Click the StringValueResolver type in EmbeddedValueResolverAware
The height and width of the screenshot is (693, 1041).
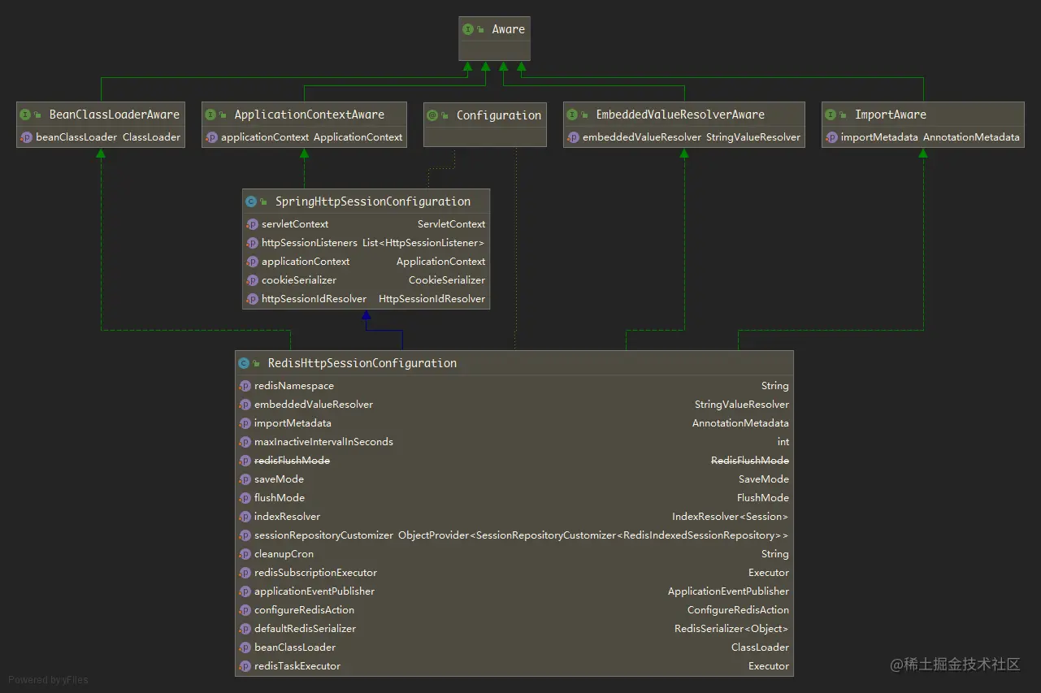(753, 137)
